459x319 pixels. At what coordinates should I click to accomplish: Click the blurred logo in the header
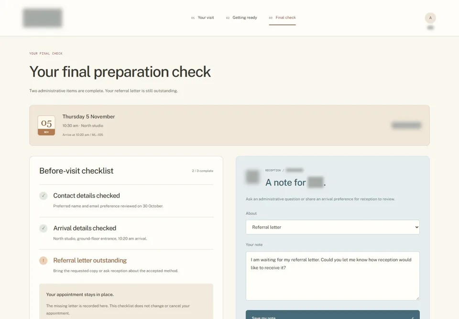[43, 18]
